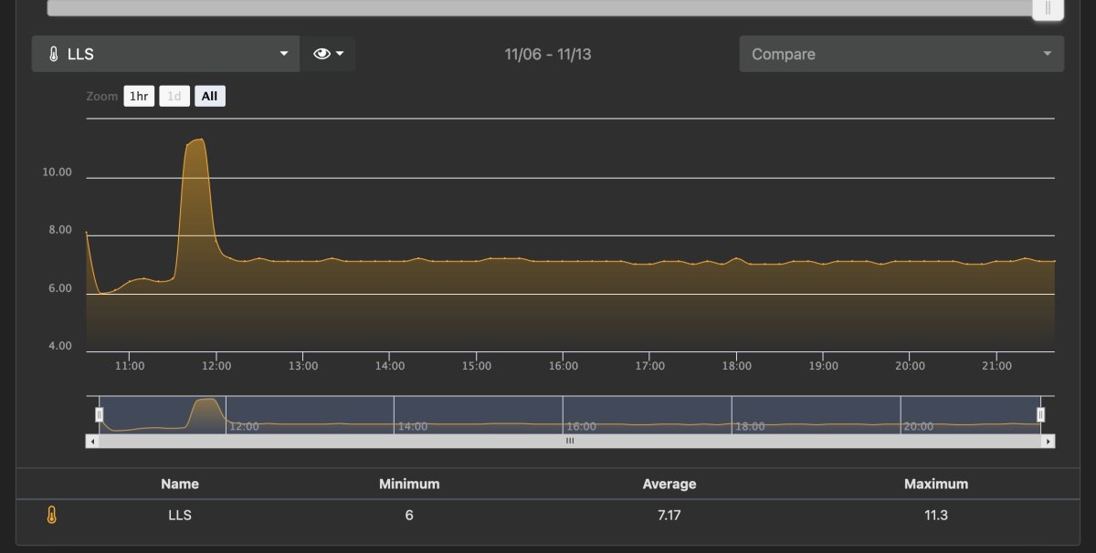
Task: Click the orange thermometer icon in the table row
Action: [x=52, y=516]
